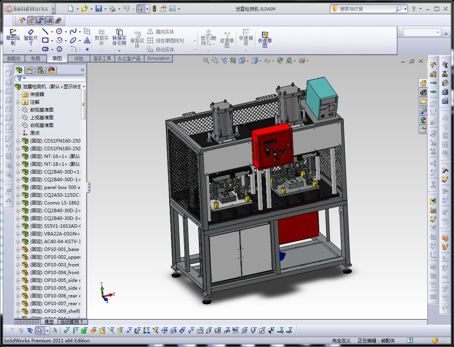Image resolution: width=454 pixels, height=347 pixels.
Task: Switch to the 布局 (Layout) tab
Action: [35, 58]
